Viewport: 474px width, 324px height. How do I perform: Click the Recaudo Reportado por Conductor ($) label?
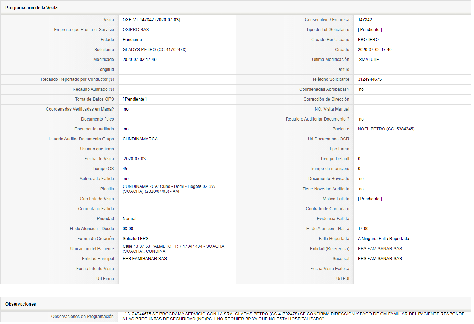[x=78, y=79]
